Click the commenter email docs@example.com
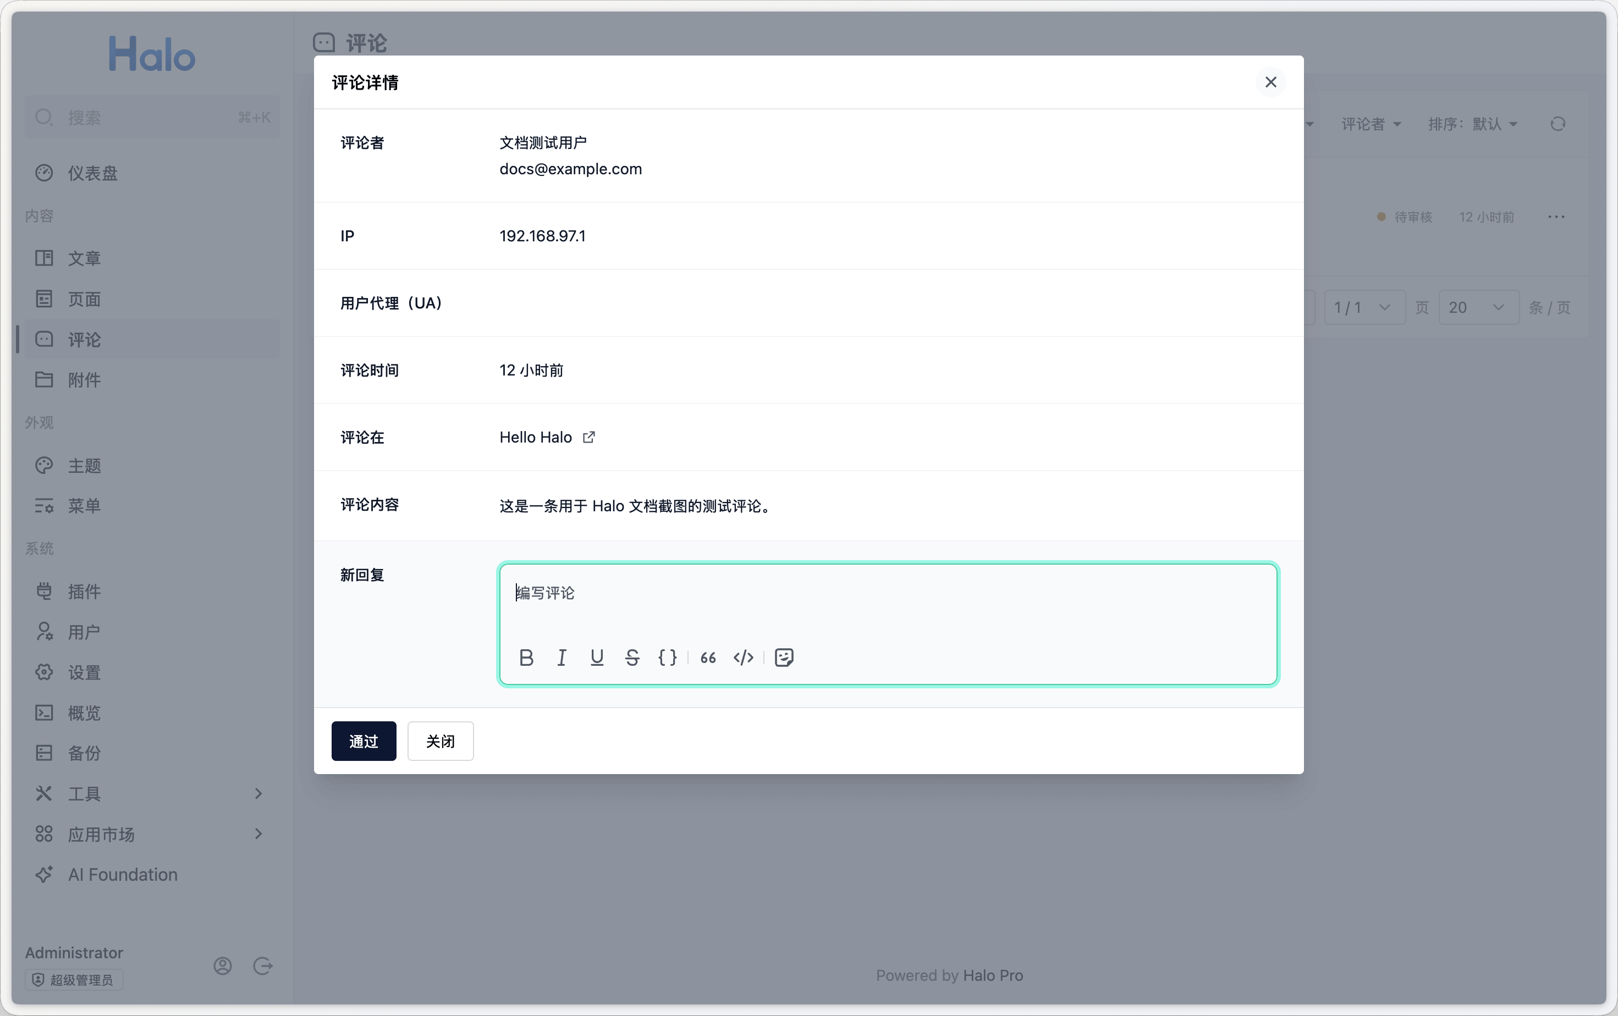 point(570,169)
